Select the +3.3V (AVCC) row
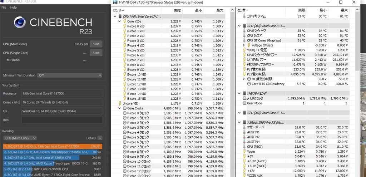Image resolution: width=366 pixels, height=177 pixels. (x=293, y=161)
